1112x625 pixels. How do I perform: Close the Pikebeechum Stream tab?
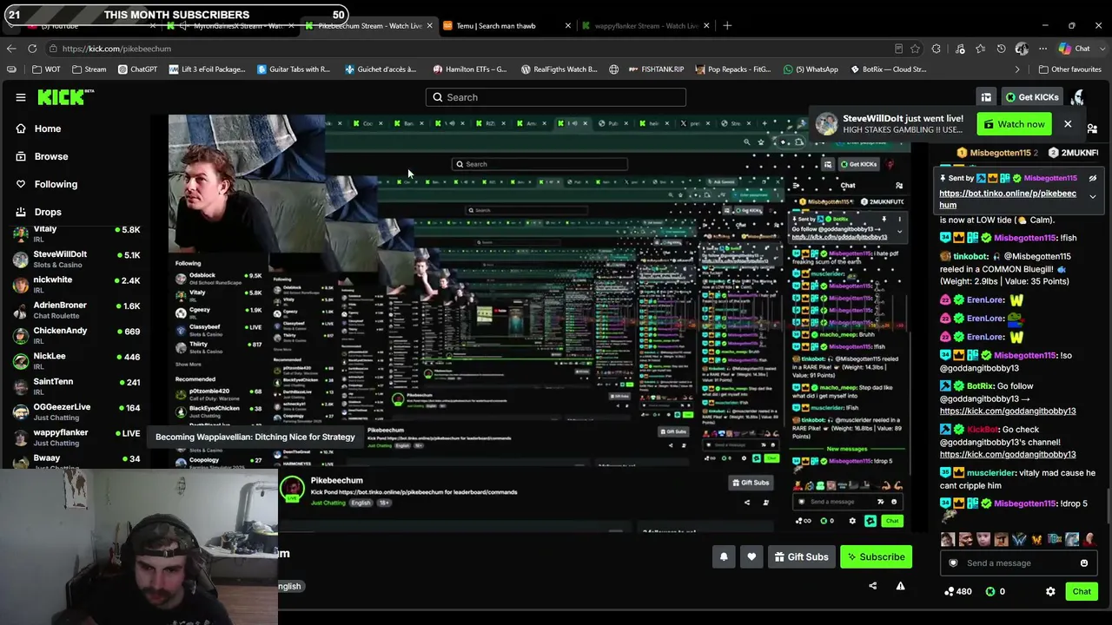pyautogui.click(x=429, y=26)
